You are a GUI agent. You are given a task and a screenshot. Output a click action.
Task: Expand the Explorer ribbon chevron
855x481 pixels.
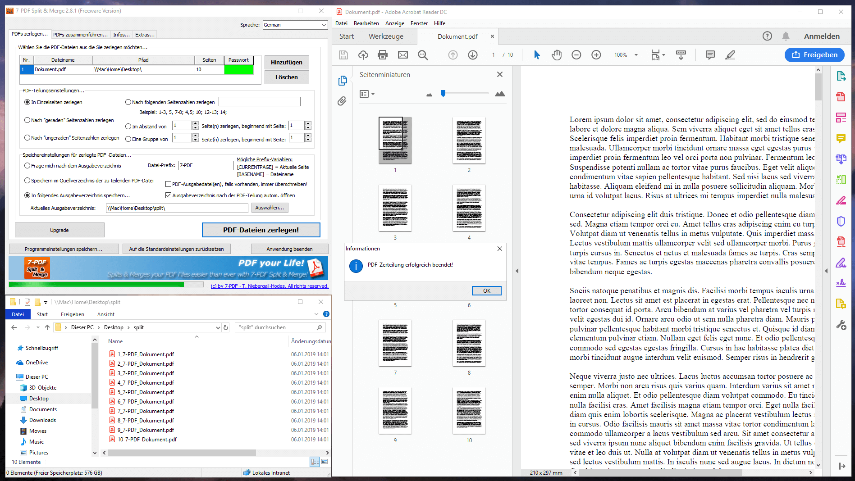[x=316, y=314]
